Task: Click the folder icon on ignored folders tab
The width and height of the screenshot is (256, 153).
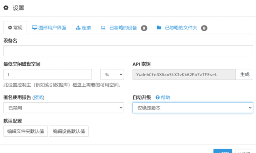Action: point(159,28)
